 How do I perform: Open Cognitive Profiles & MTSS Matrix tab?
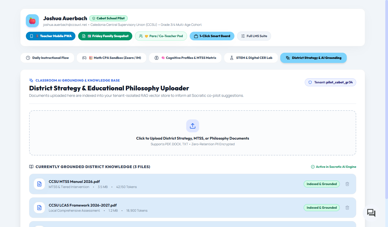pos(185,58)
